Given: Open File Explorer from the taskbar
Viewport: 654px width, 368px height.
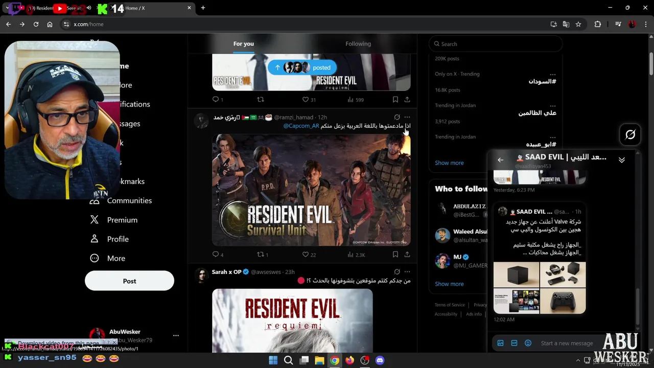Looking at the screenshot, I should pyautogui.click(x=319, y=360).
